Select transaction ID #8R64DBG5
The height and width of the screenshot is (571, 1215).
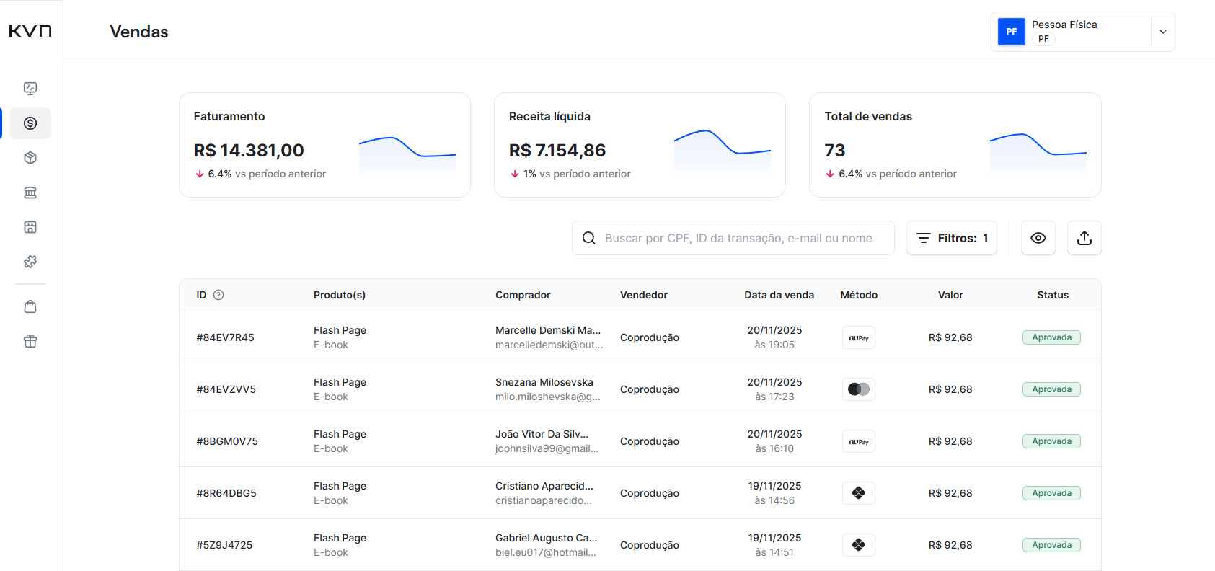pos(226,493)
